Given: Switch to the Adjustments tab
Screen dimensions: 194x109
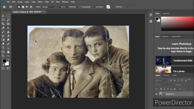Looking at the screenshot, I should tap(176, 37).
